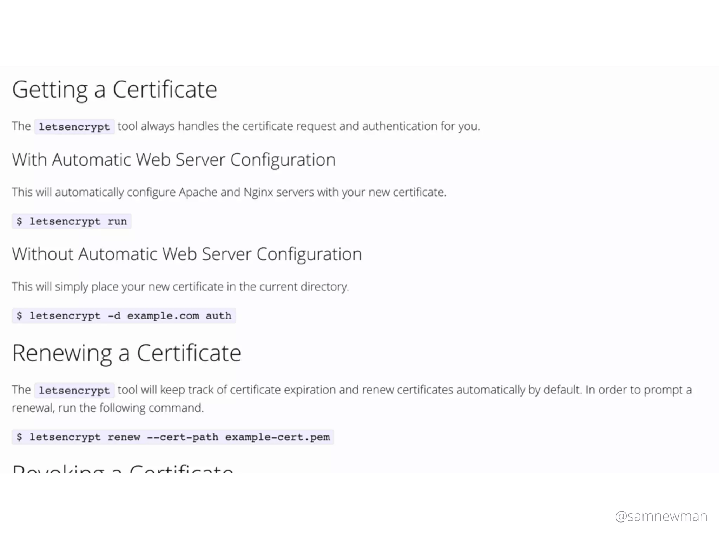The image size is (719, 539).
Task: Click the word 'Nginx' in the description
Action: click(258, 192)
